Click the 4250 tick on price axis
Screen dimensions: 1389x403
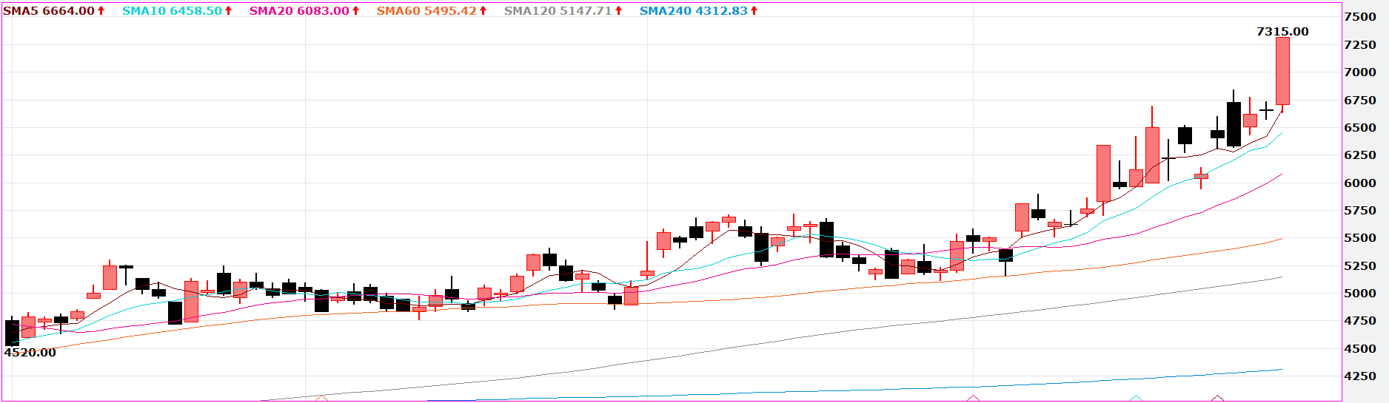point(1360,376)
